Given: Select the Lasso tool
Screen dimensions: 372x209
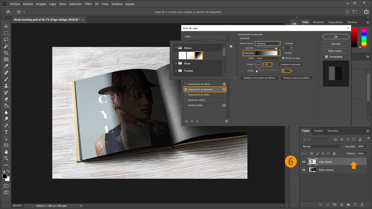Looking at the screenshot, I should (x=6, y=39).
